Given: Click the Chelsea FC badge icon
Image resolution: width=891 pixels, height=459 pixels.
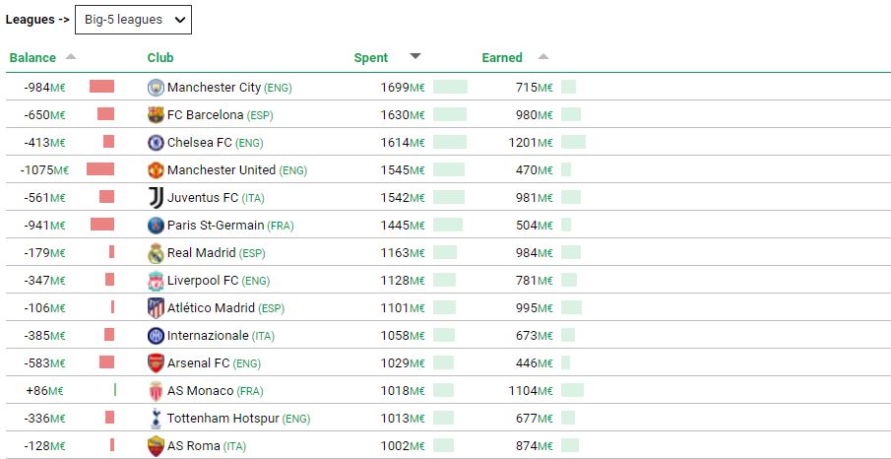Looking at the screenshot, I should [x=156, y=143].
